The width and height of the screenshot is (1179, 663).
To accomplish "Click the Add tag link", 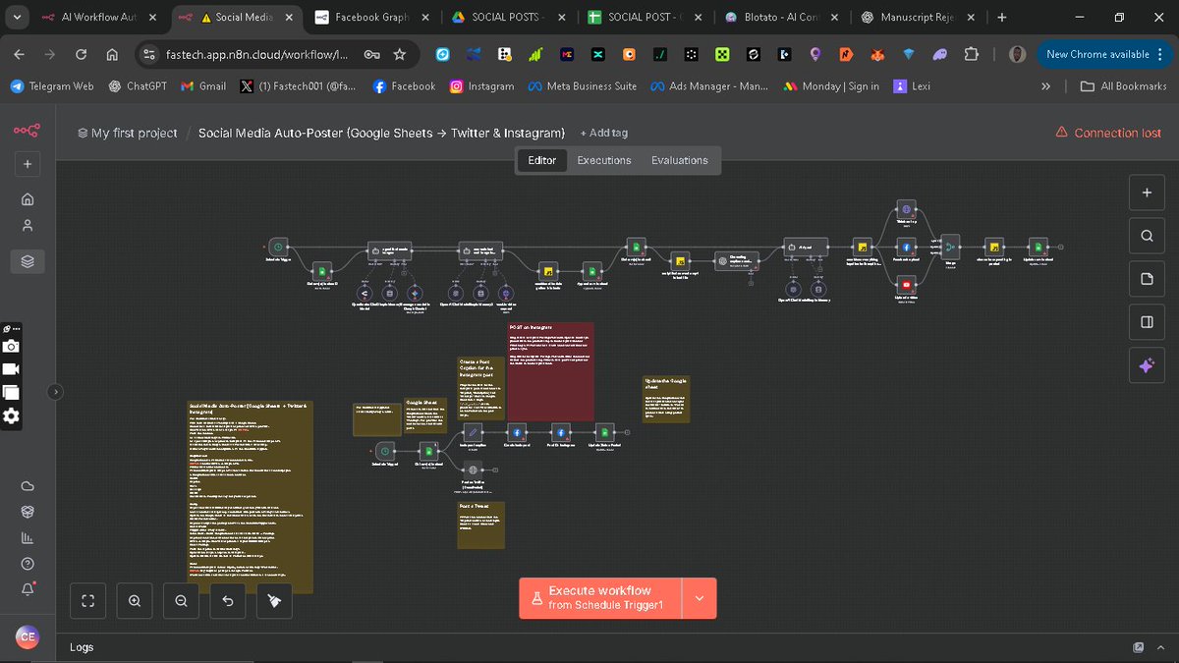I will pyautogui.click(x=604, y=133).
